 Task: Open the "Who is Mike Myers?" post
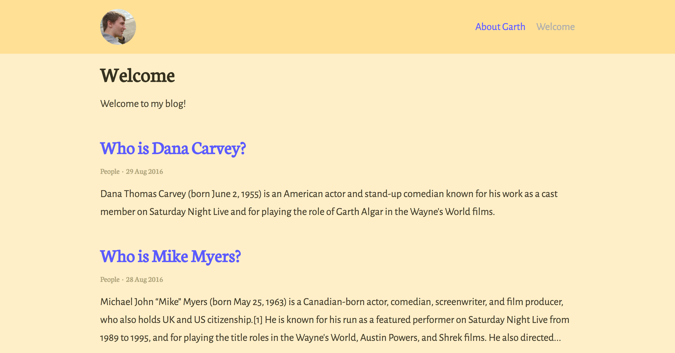click(170, 256)
